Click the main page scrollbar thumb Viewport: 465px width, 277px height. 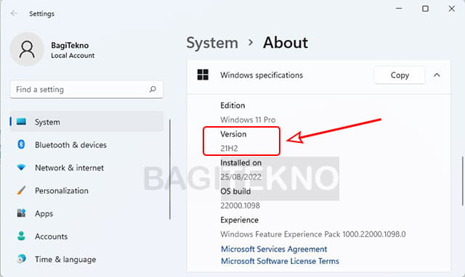pyautogui.click(x=463, y=181)
